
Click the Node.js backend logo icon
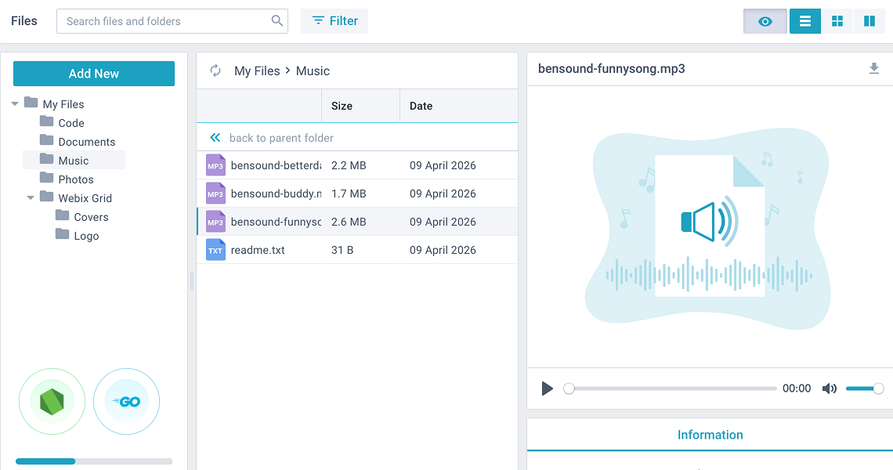[52, 402]
